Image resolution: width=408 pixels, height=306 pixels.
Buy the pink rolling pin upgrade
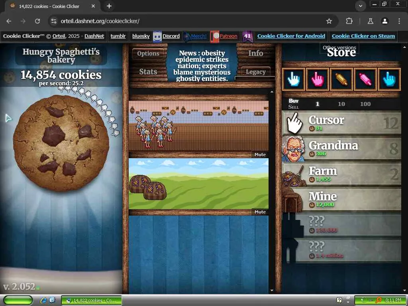(x=365, y=79)
